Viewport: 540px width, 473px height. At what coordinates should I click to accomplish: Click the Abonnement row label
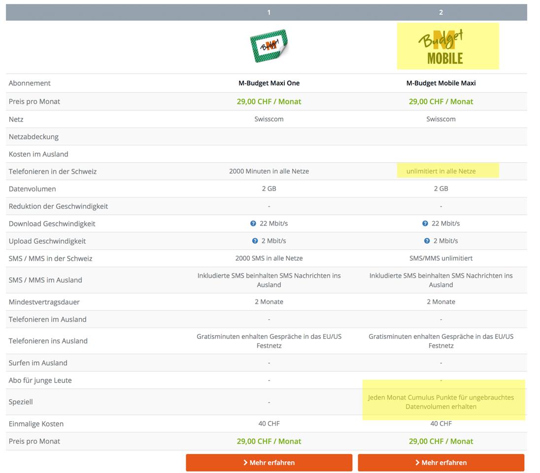[30, 83]
